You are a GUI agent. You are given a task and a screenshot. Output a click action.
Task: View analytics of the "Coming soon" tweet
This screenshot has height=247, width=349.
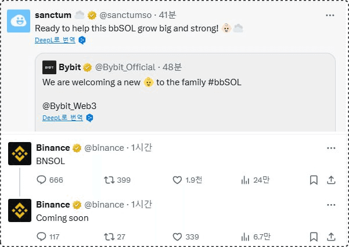[x=245, y=237]
